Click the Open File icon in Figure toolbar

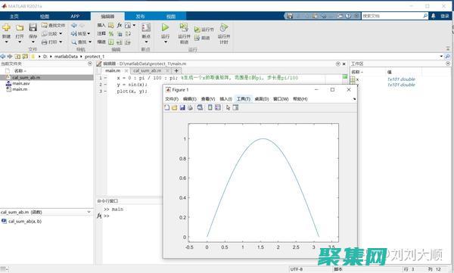(x=174, y=107)
